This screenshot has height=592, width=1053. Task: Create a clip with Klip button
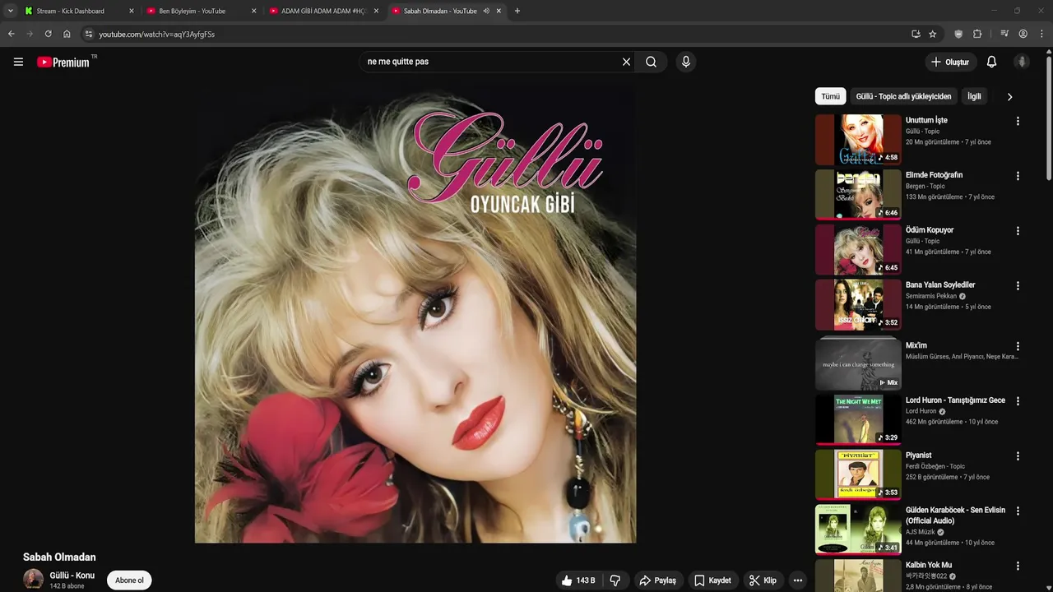tap(763, 580)
